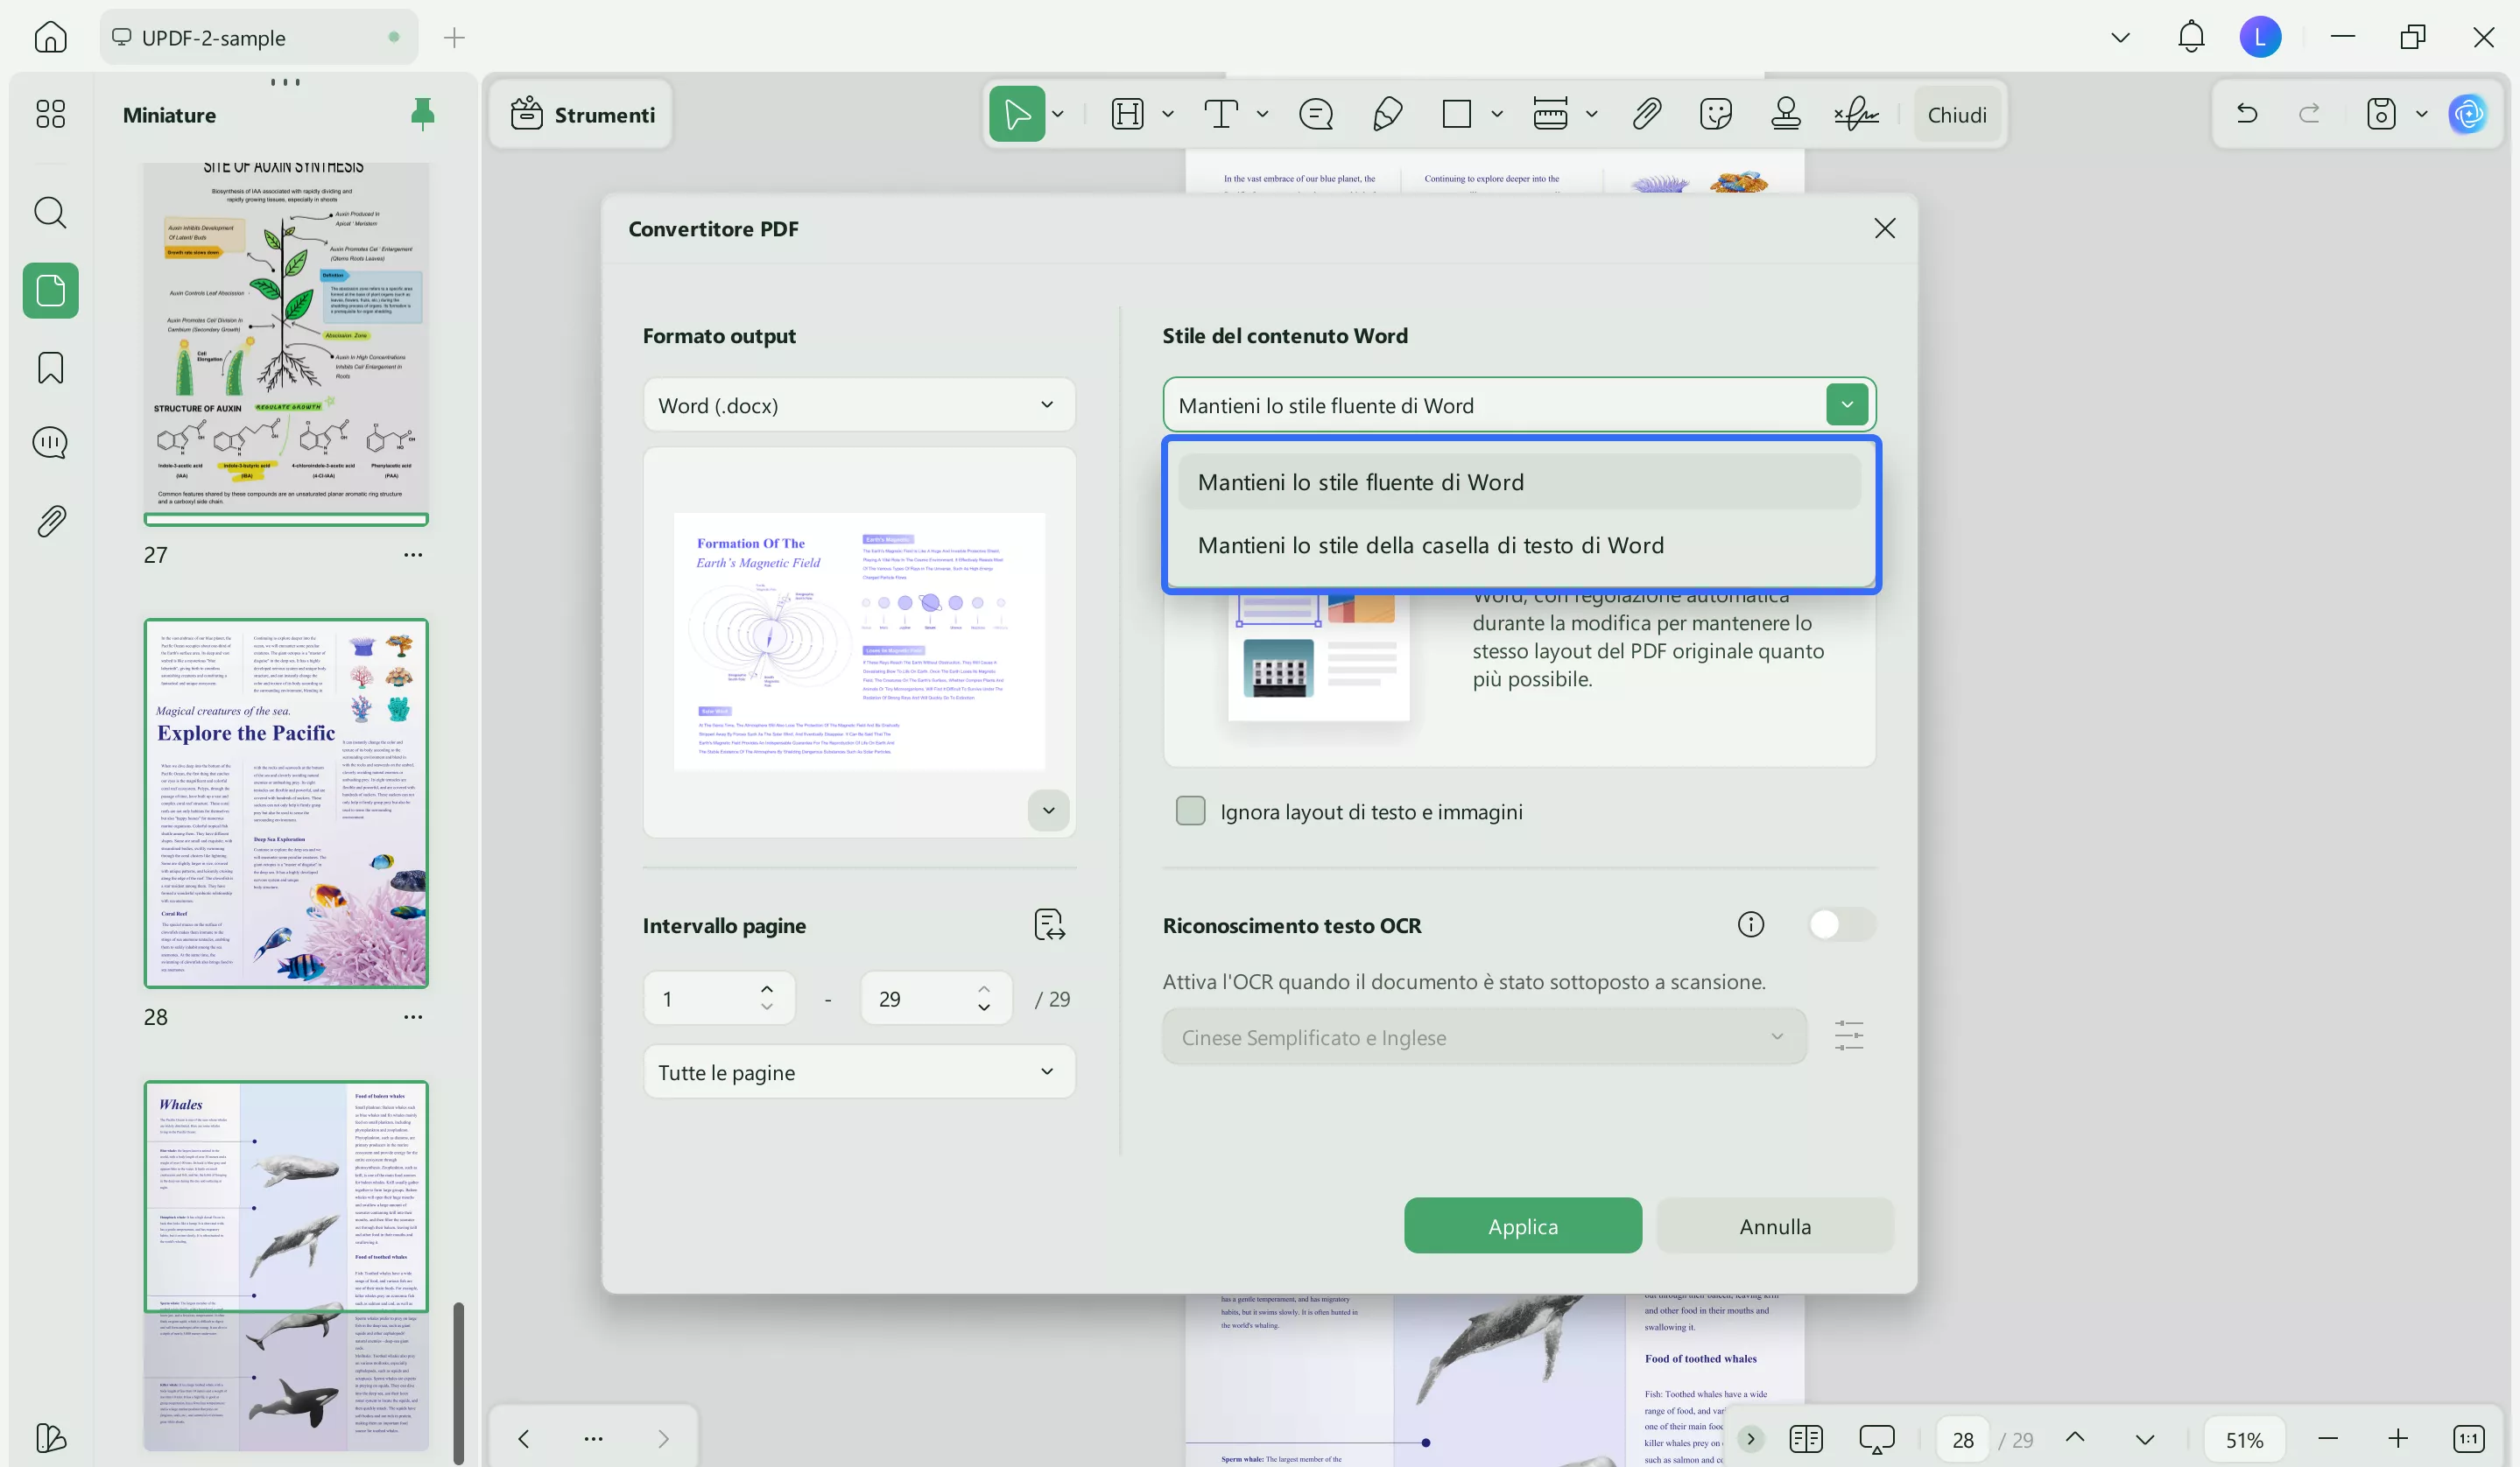Click the OCR layout settings icon
The image size is (2520, 1467).
point(1848,1036)
